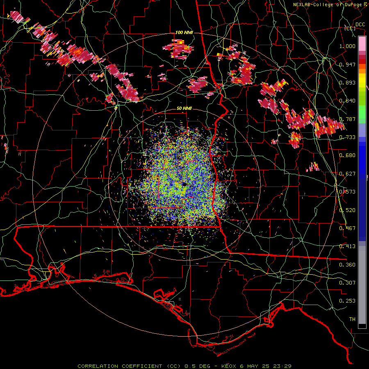
Task: Select the 0.520 legend value
Action: click(347, 210)
